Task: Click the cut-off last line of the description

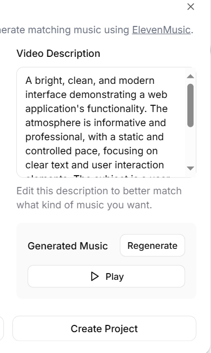Action: [x=98, y=176]
